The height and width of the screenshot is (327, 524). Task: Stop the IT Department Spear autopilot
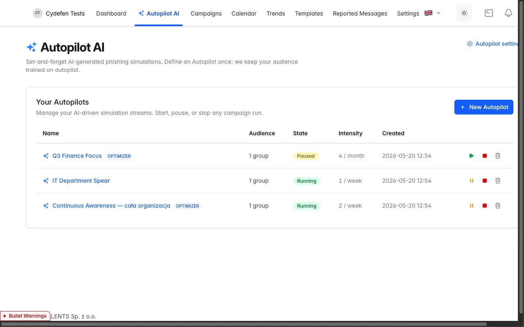pyautogui.click(x=485, y=181)
